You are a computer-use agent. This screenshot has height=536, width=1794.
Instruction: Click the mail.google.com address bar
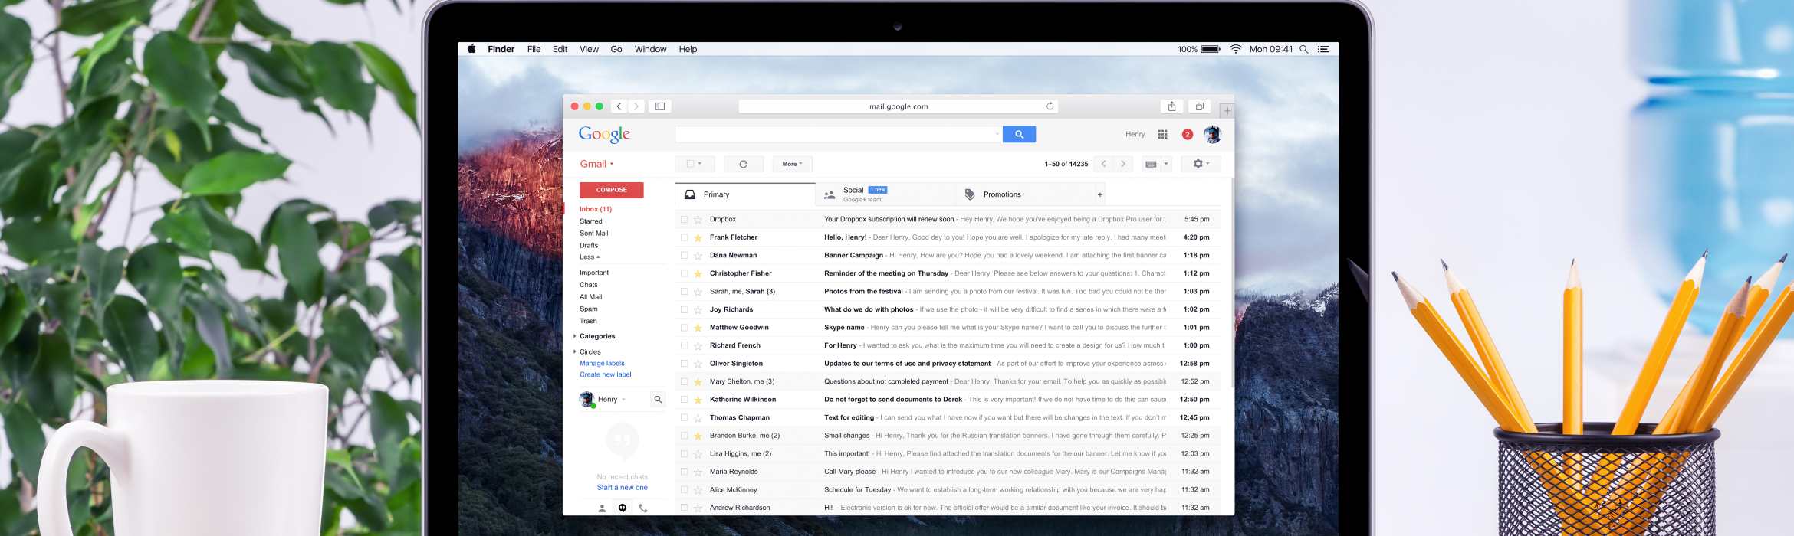[x=899, y=106]
